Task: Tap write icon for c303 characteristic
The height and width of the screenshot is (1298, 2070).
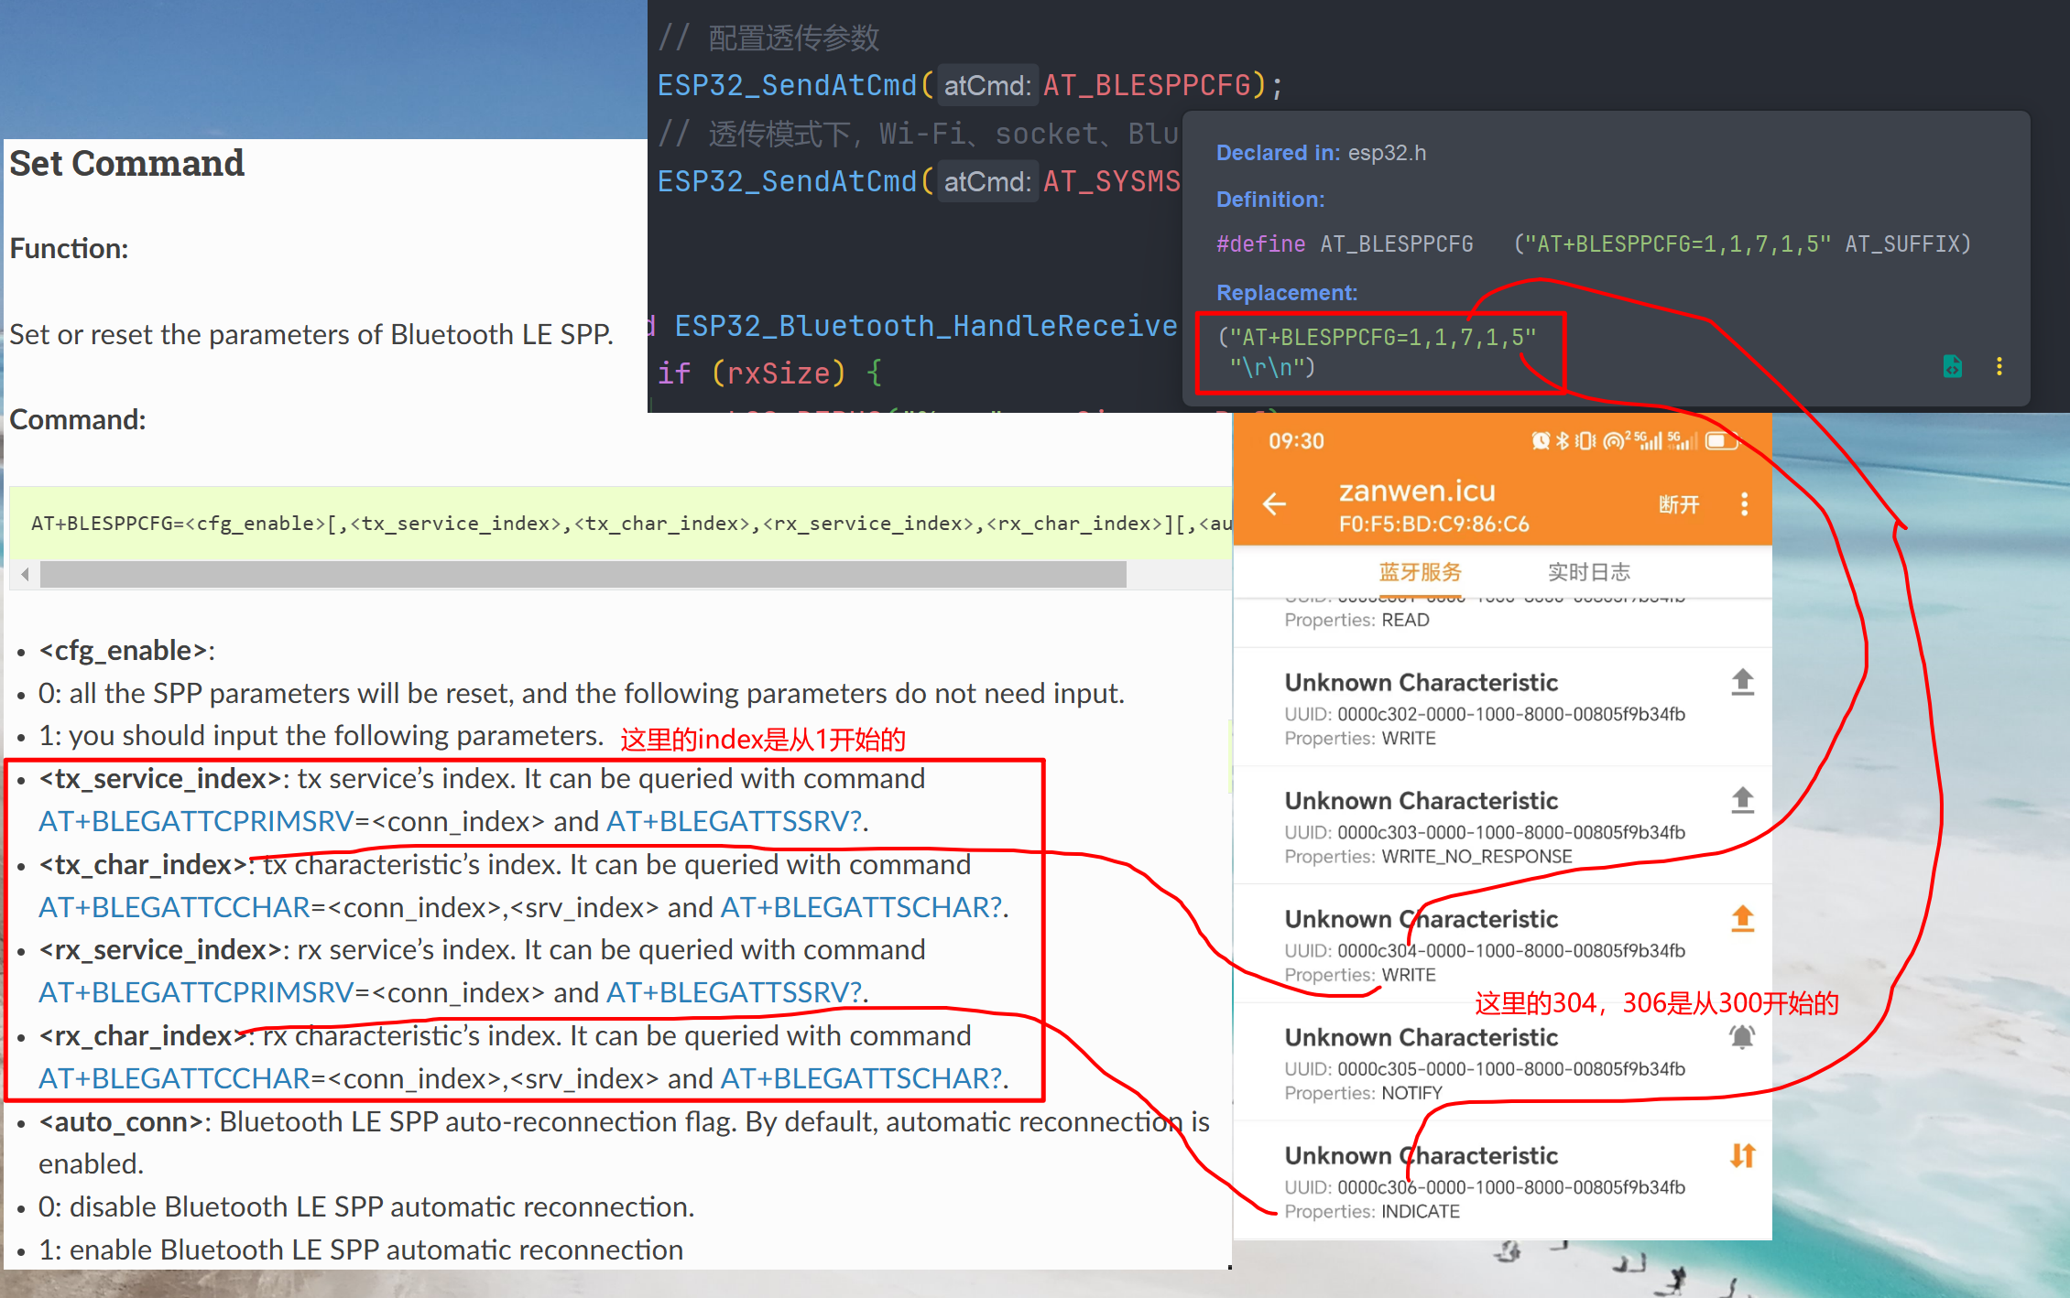Action: [1742, 800]
